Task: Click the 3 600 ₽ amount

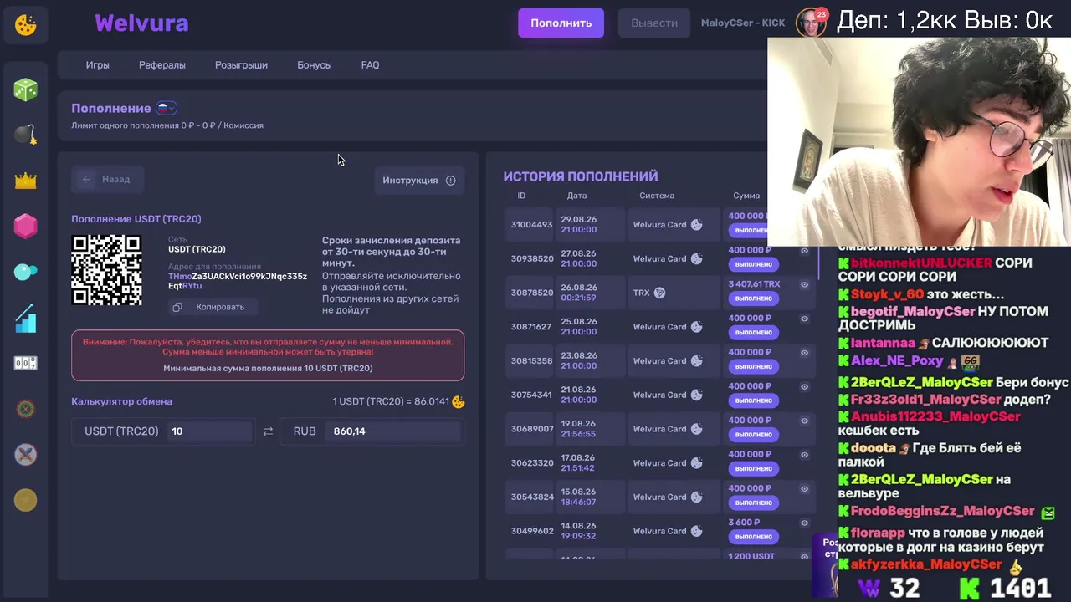Action: point(744,523)
